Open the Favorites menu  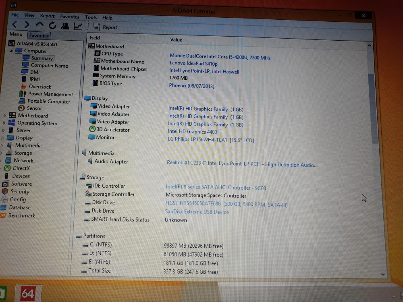(x=70, y=17)
